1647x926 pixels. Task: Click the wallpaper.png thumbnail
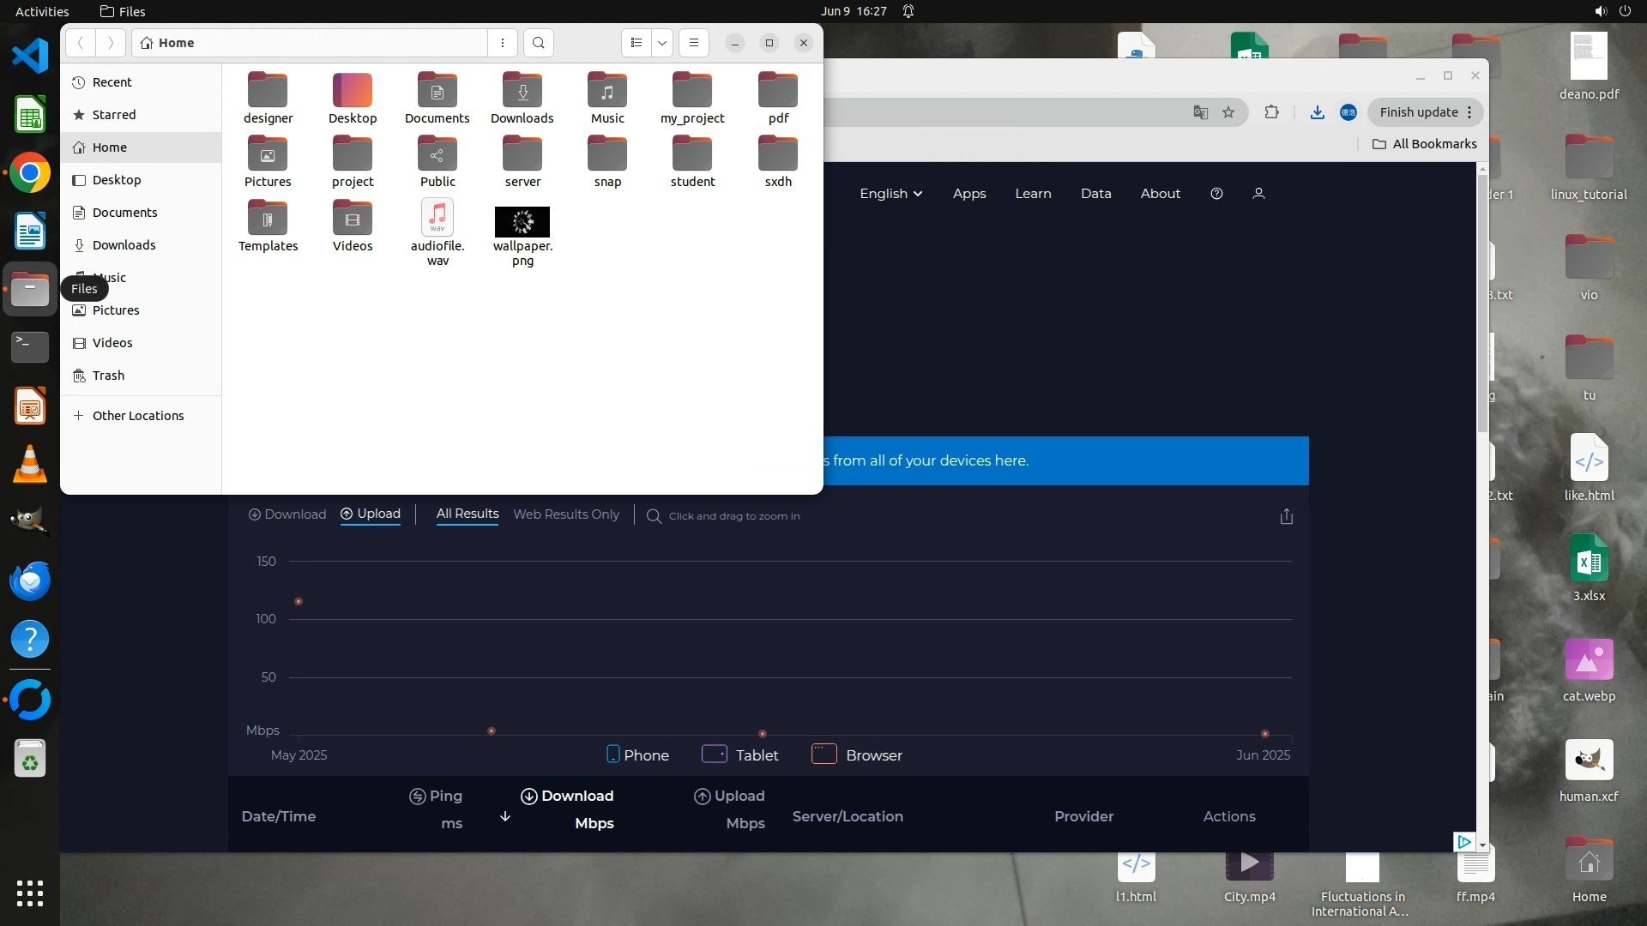coord(522,222)
